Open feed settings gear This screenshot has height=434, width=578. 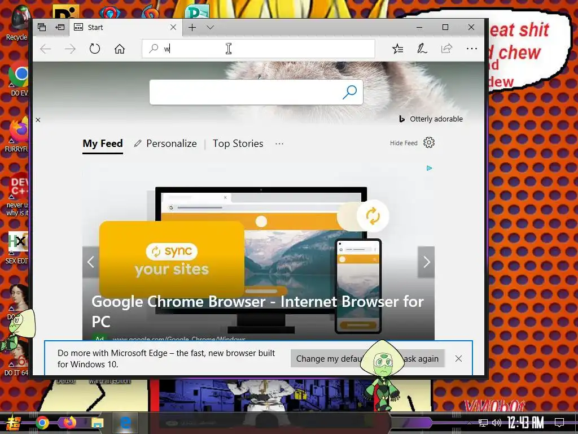pyautogui.click(x=429, y=143)
